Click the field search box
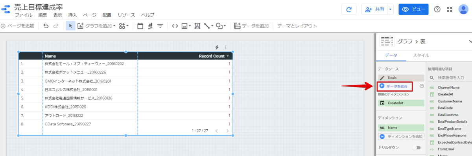The image size is (472, 156). coord(450,78)
